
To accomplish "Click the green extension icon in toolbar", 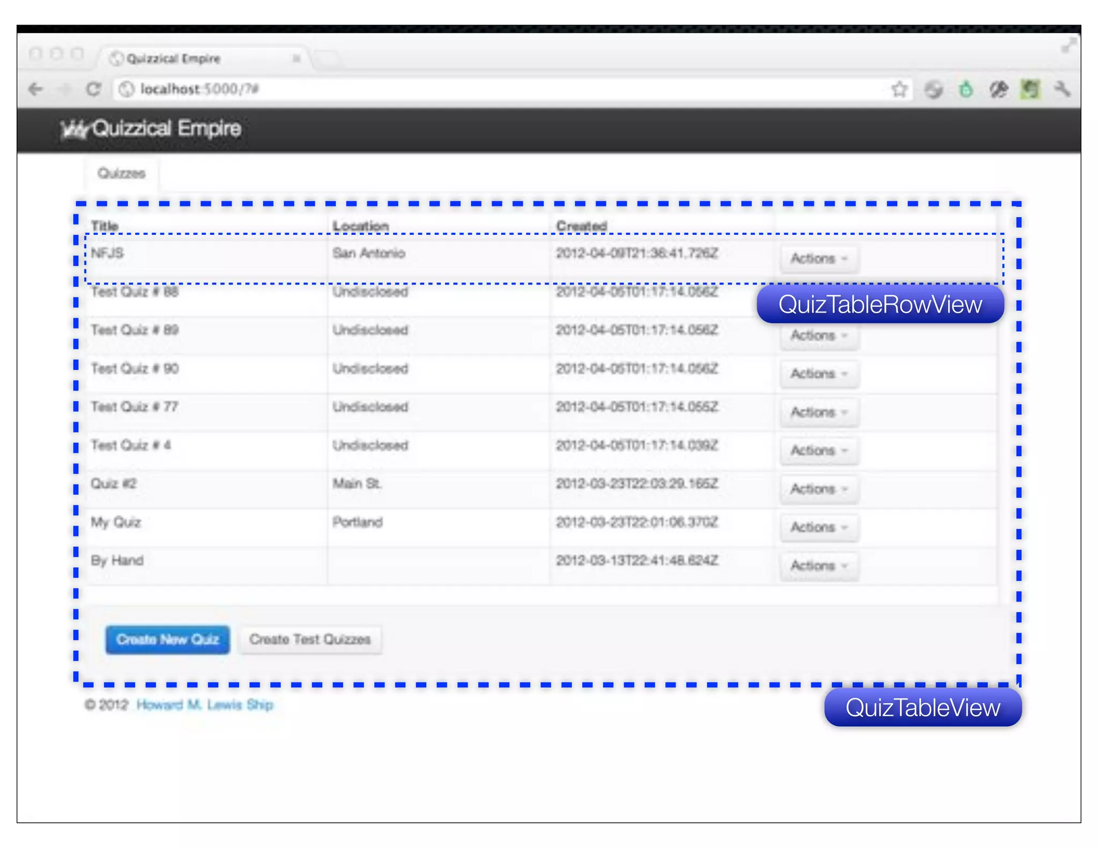I will (x=966, y=89).
